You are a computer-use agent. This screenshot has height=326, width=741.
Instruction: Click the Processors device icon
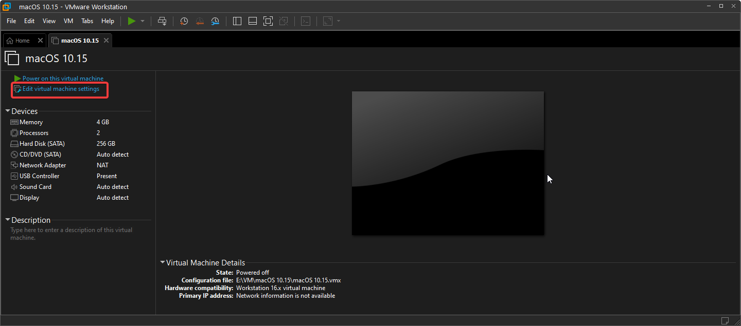coord(14,133)
